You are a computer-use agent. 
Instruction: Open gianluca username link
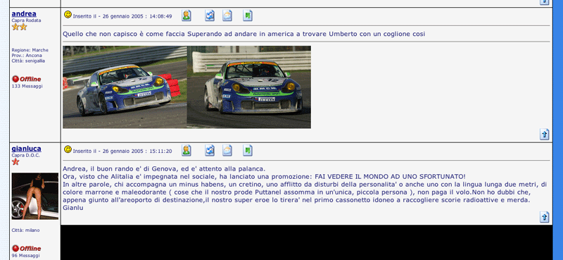(26, 149)
